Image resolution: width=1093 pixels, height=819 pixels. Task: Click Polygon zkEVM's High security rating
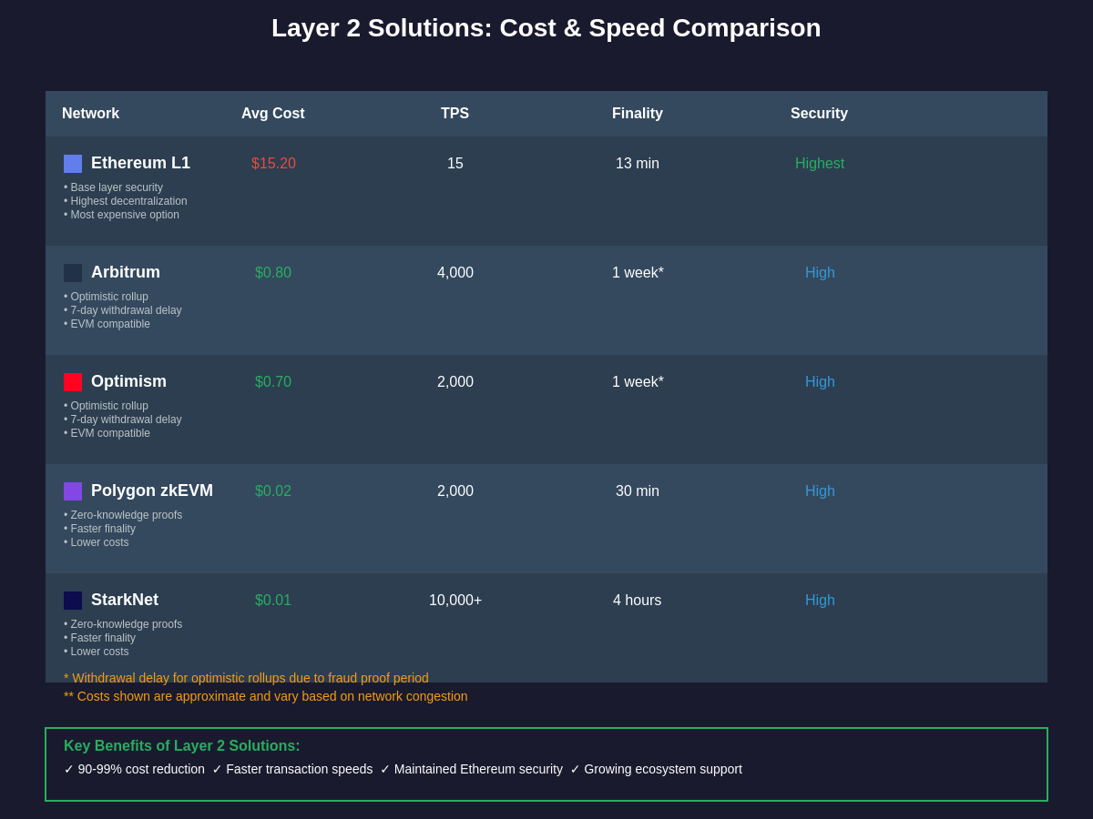pos(820,491)
